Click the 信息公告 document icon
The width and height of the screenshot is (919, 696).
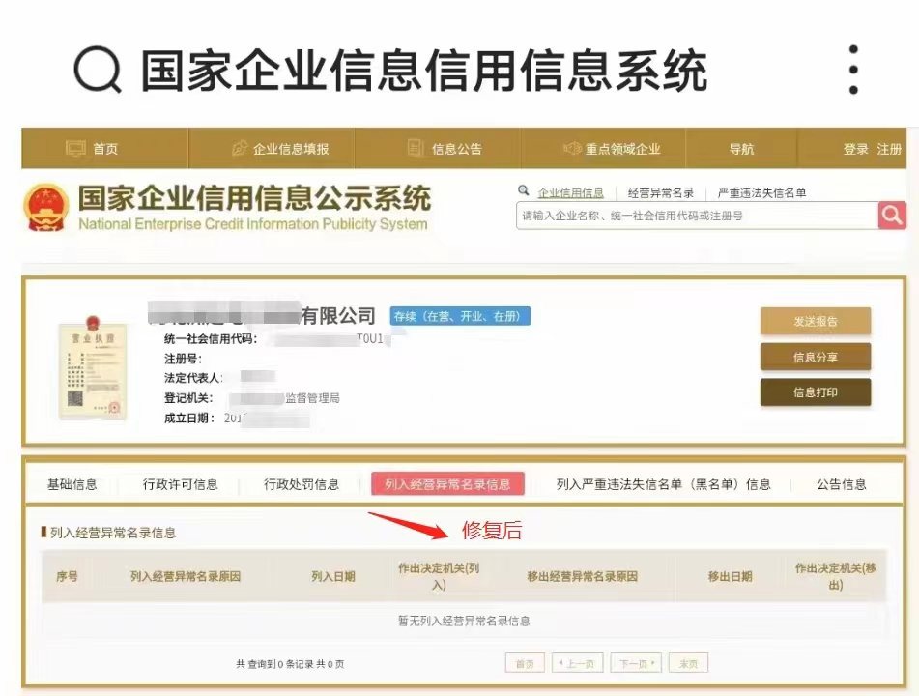pyautogui.click(x=415, y=148)
